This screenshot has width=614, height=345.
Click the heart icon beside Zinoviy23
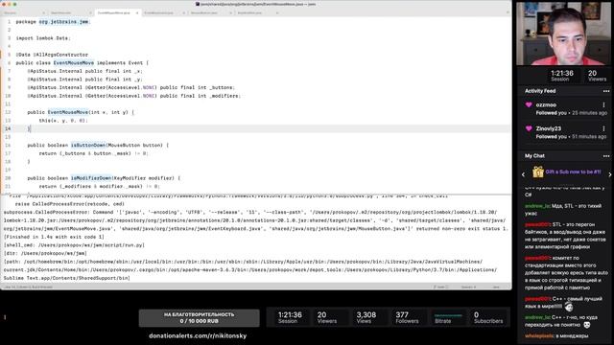529,128
